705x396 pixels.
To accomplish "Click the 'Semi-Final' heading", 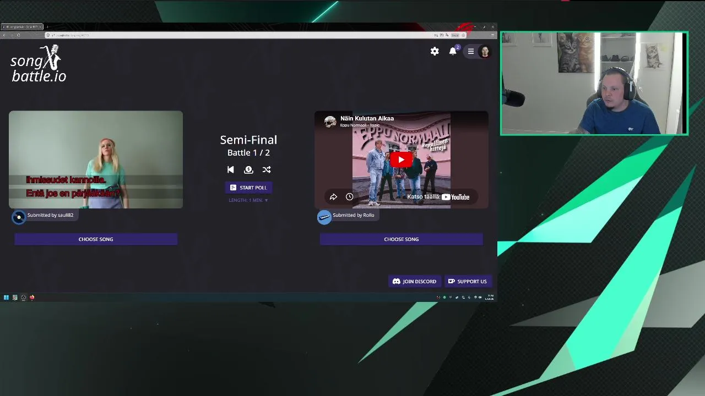I will pos(248,140).
